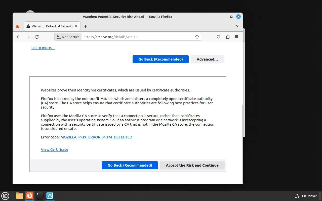Open the System Monitor taskbar icon
This screenshot has width=322, height=201.
[x=50, y=196]
